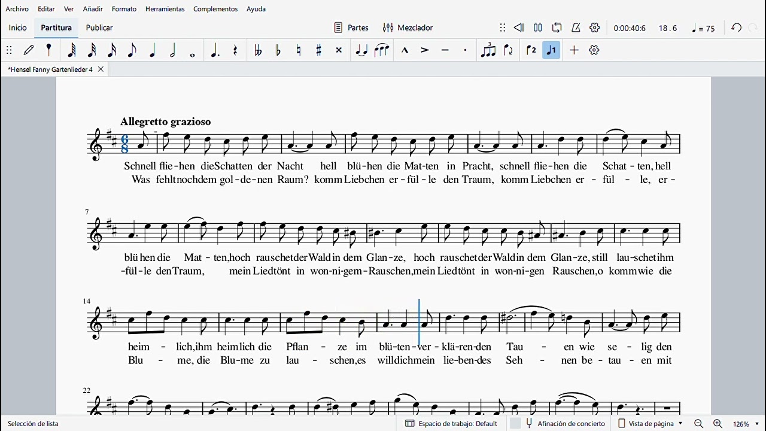
Task: Insert a triplet tuplet
Action: click(x=488, y=50)
